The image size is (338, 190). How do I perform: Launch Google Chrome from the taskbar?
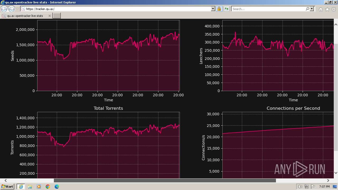click(48, 187)
